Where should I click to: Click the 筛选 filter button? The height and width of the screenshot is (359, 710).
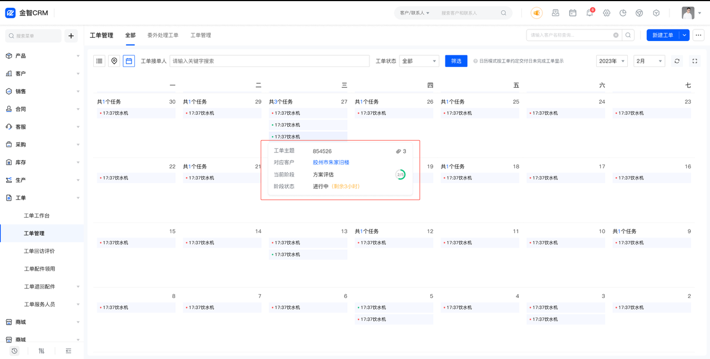(456, 61)
